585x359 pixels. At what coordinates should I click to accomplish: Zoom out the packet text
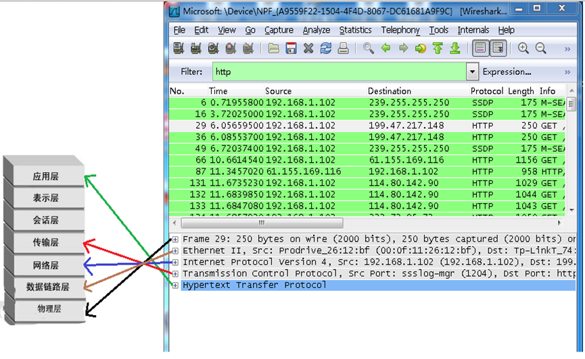541,48
